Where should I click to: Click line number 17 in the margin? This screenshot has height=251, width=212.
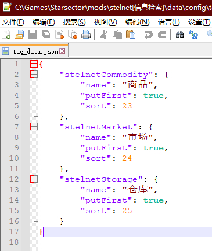tap(14, 232)
